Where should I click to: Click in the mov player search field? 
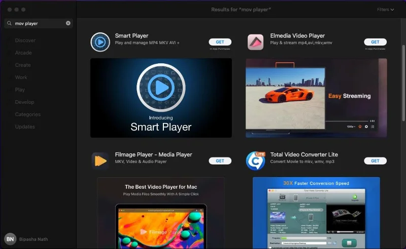coord(39,23)
